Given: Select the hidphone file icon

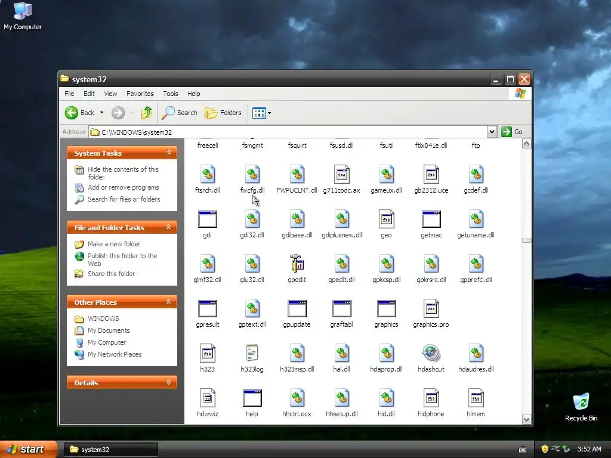Looking at the screenshot, I should (431, 398).
